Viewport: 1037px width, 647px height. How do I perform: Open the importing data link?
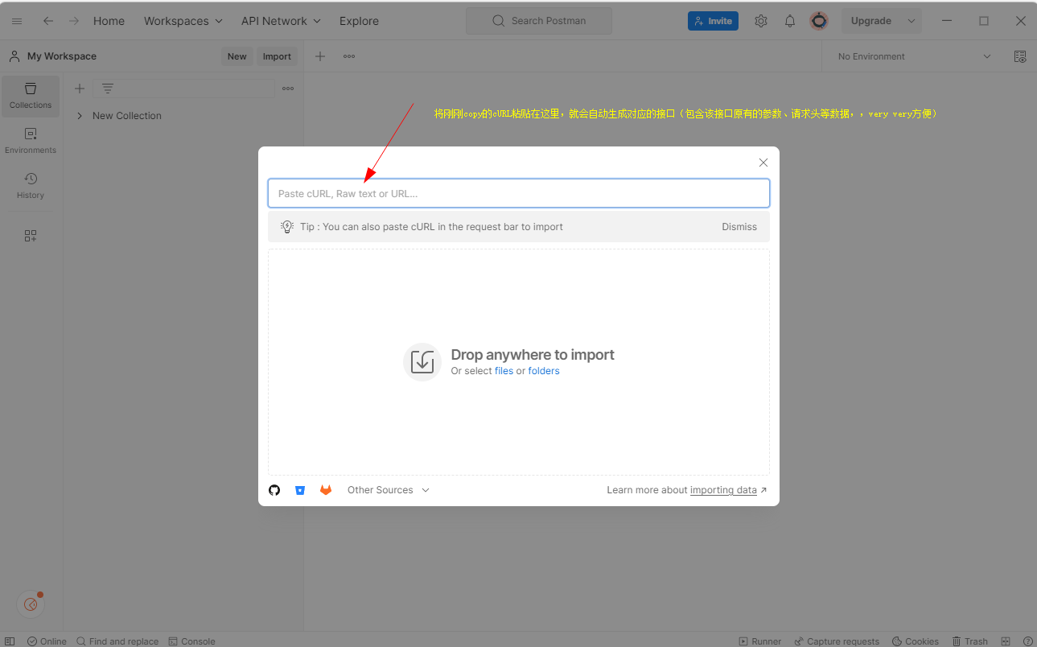(723, 490)
